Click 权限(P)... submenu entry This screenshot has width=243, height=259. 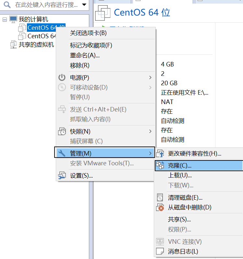[x=199, y=229]
